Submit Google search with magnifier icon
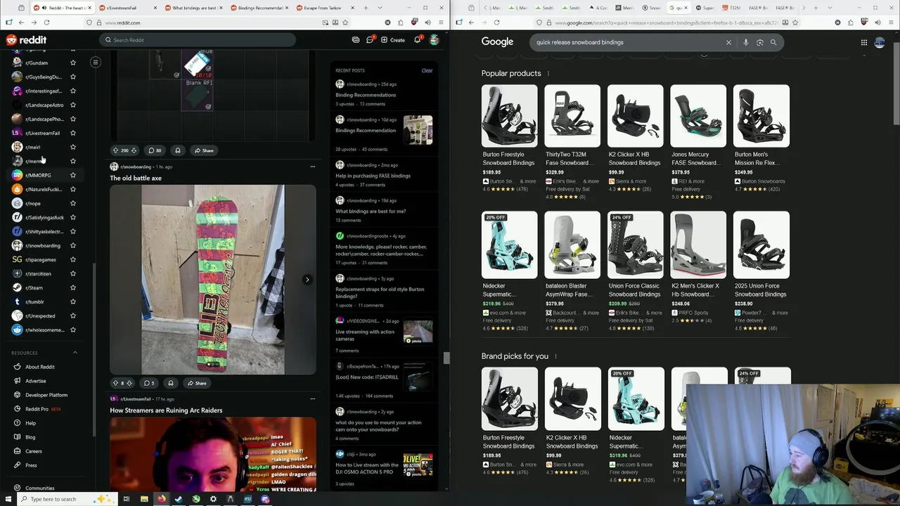 (x=773, y=42)
